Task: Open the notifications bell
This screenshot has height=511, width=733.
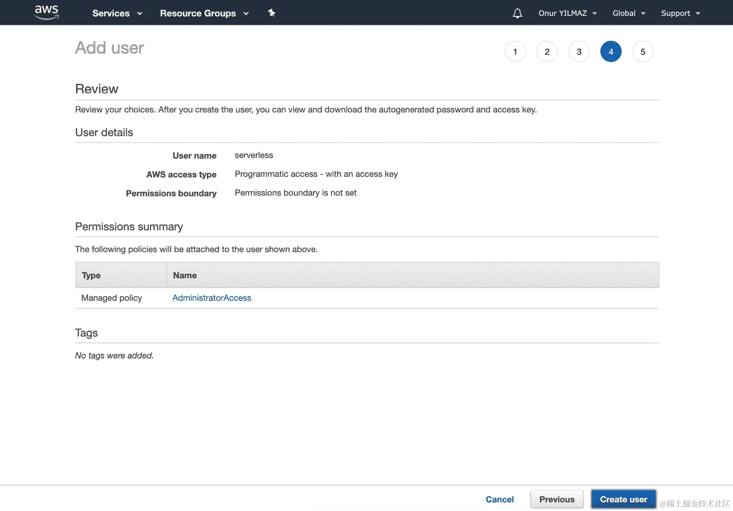Action: [x=517, y=13]
